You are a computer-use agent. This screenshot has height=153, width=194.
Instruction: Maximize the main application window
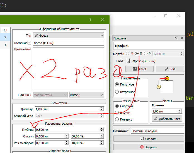(x=166, y=16)
